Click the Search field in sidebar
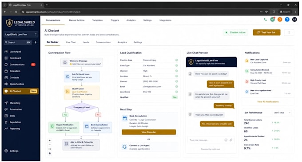 pos(18,42)
